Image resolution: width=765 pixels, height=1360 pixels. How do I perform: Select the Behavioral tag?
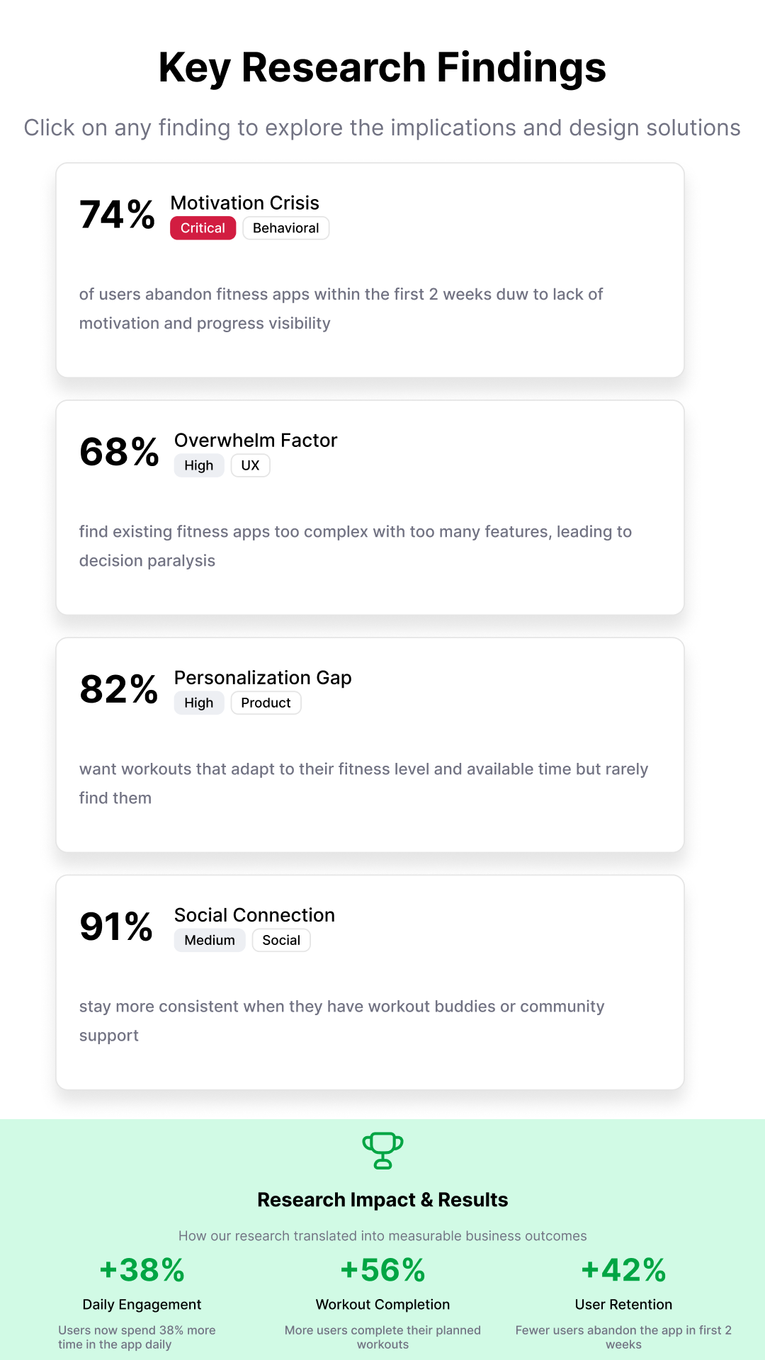tap(286, 228)
